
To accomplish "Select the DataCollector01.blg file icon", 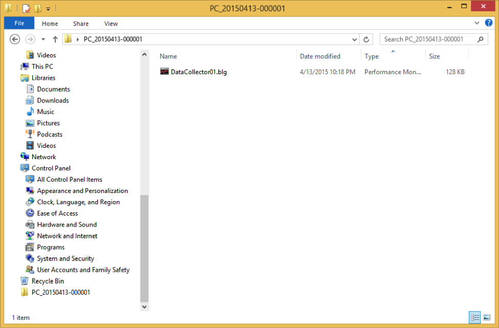I will coord(164,72).
